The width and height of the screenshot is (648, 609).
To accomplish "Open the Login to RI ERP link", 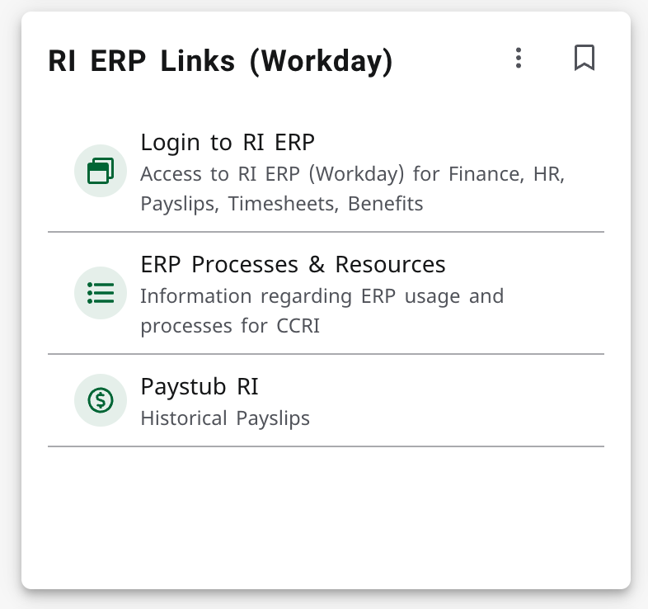I will tap(228, 143).
